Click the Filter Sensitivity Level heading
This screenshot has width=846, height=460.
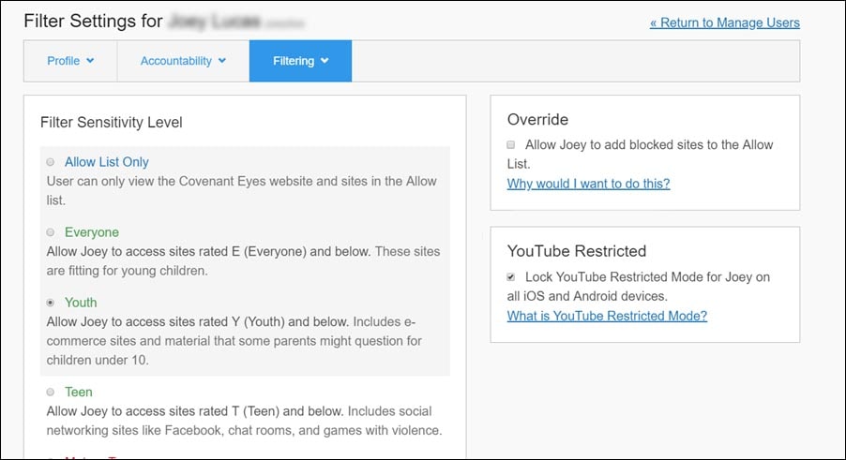tap(111, 122)
